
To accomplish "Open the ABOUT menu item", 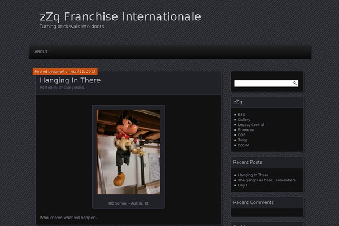I will pos(41,51).
